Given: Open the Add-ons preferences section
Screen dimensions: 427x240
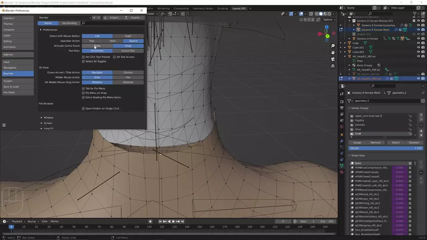Looking at the screenshot, I should [17, 54].
